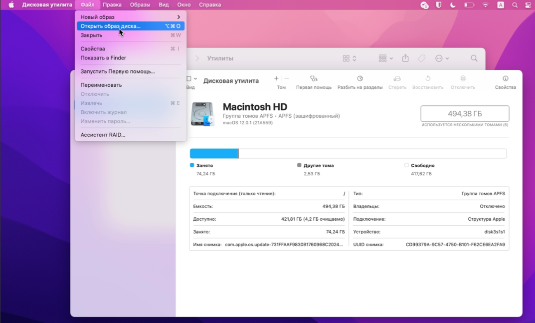
Task: Click the white Свободно legend swatch
Action: pos(406,165)
